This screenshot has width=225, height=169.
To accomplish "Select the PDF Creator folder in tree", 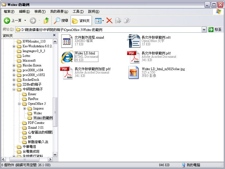I will (x=33, y=123).
